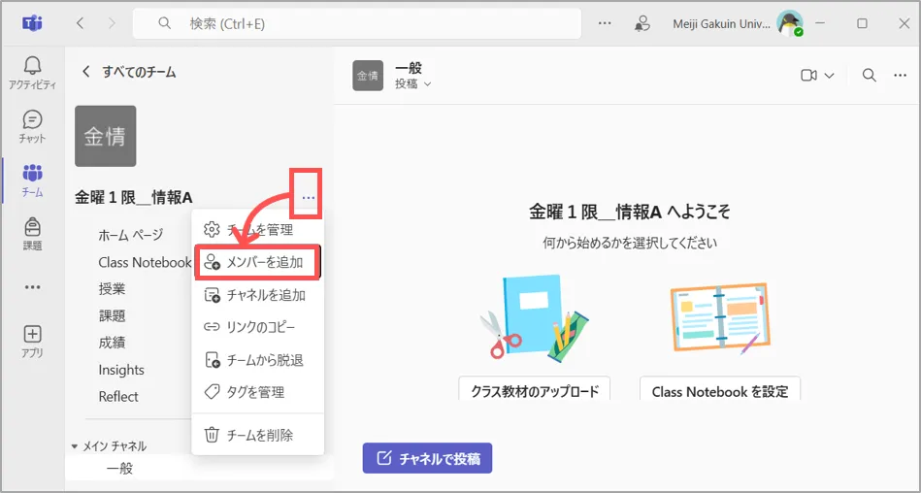Open the Activity feed icon

tap(32, 73)
